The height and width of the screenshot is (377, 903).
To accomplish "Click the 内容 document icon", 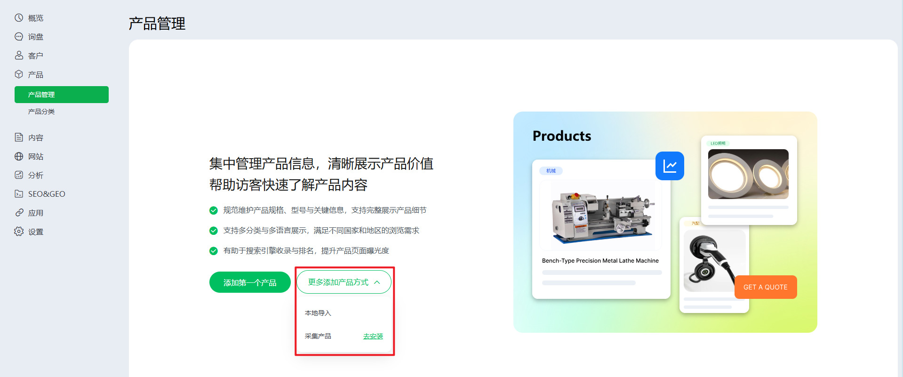I will (x=19, y=137).
